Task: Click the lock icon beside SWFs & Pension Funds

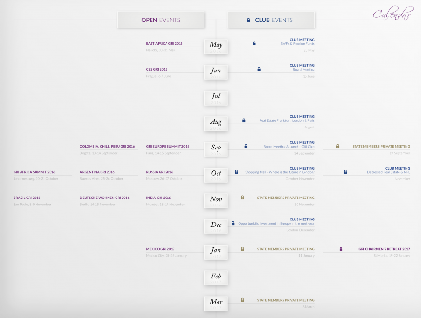Action: (254, 43)
